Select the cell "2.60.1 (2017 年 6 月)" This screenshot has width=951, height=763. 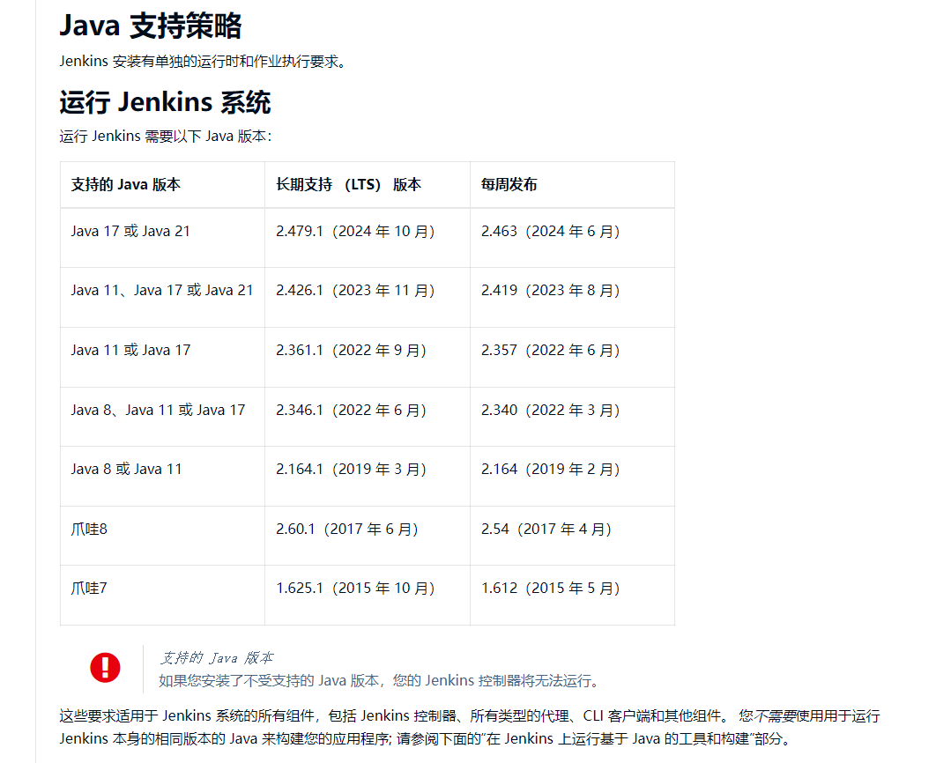pyautogui.click(x=368, y=536)
